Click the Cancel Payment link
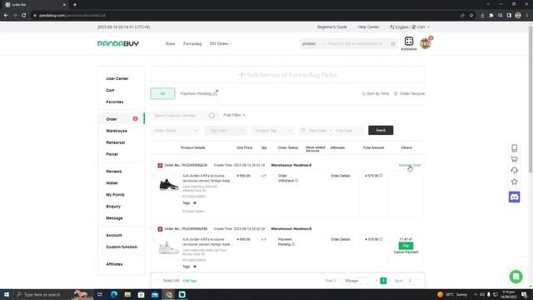Viewport: 533px width, 300px height. pyautogui.click(x=406, y=252)
